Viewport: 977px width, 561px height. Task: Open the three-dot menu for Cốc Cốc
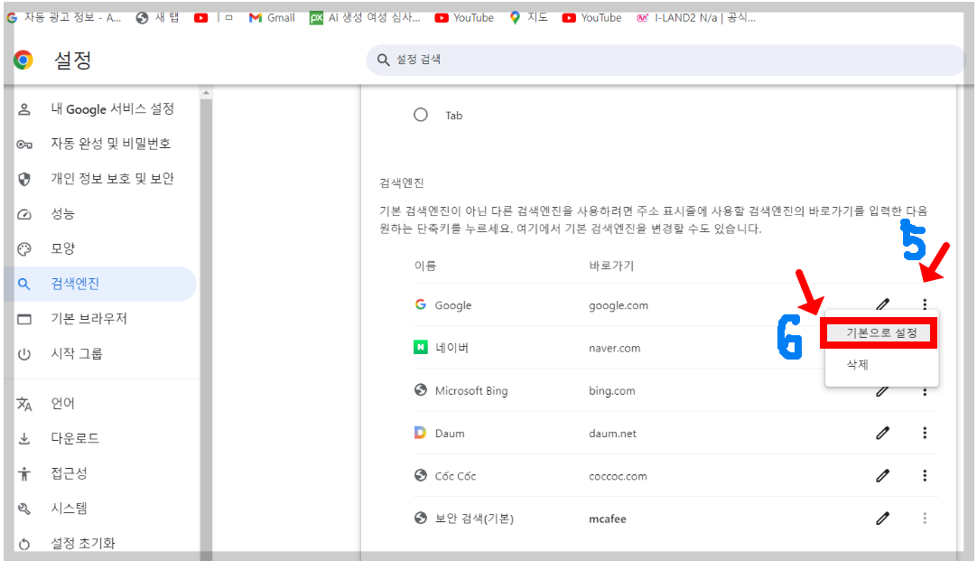(925, 475)
